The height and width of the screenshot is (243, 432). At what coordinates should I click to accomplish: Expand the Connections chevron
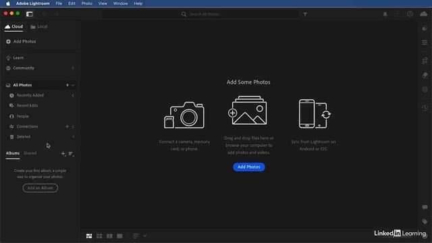73,126
